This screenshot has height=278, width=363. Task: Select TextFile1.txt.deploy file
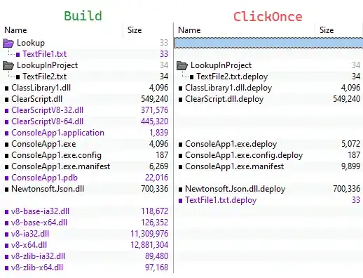pos(221,200)
